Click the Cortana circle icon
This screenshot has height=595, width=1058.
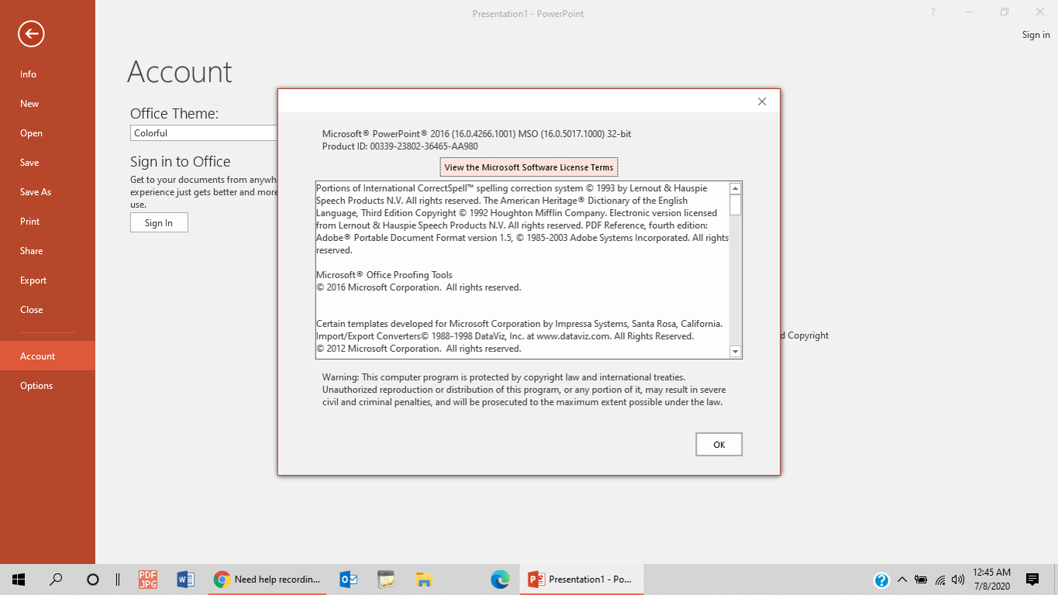(93, 580)
